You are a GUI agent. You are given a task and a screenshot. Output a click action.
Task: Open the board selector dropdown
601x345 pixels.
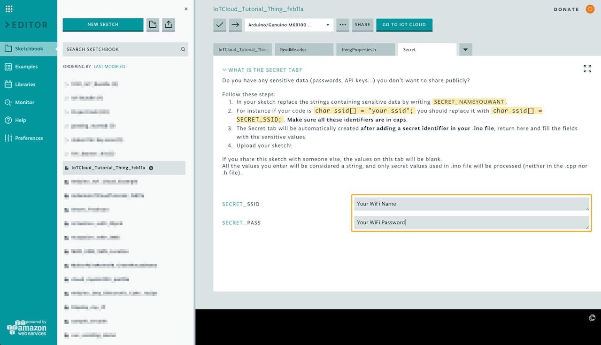click(289, 25)
